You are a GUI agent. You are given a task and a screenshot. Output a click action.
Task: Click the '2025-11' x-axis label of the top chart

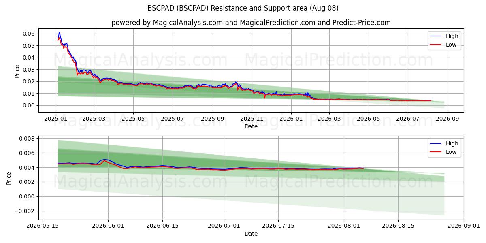[x=252, y=119]
